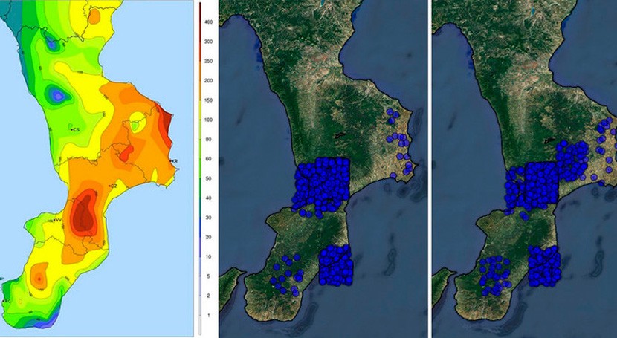Click the 1 value at legend bottom

[210, 316]
